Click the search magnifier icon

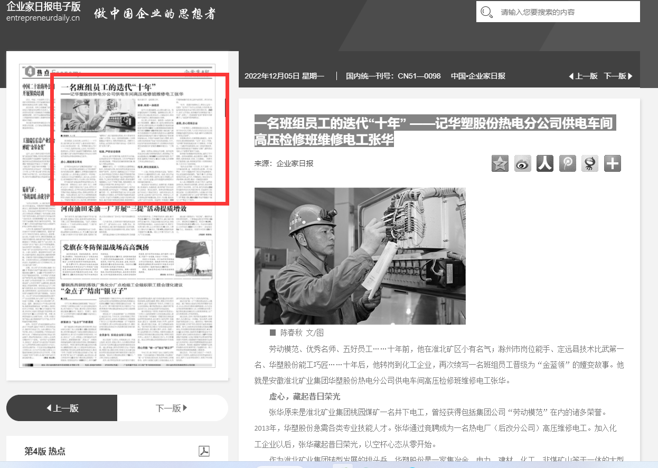(x=487, y=12)
